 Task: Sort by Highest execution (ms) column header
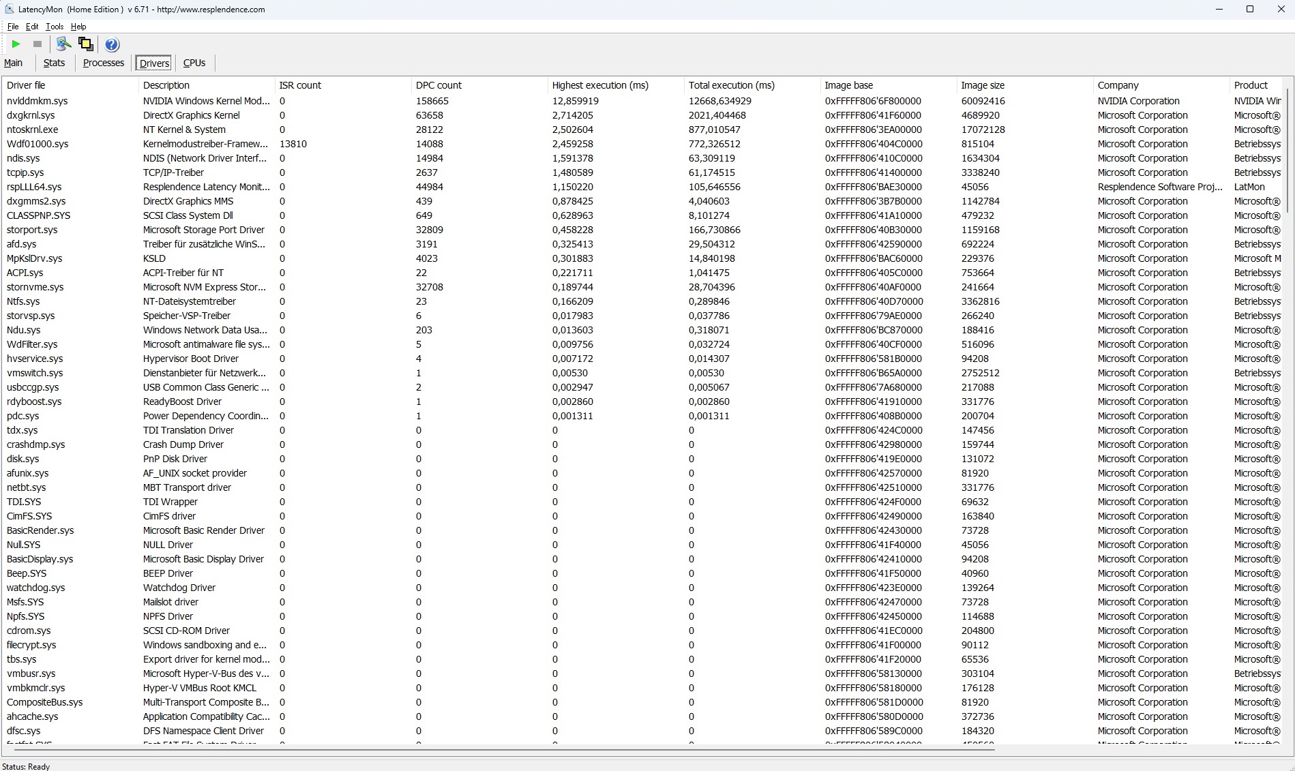pos(600,85)
